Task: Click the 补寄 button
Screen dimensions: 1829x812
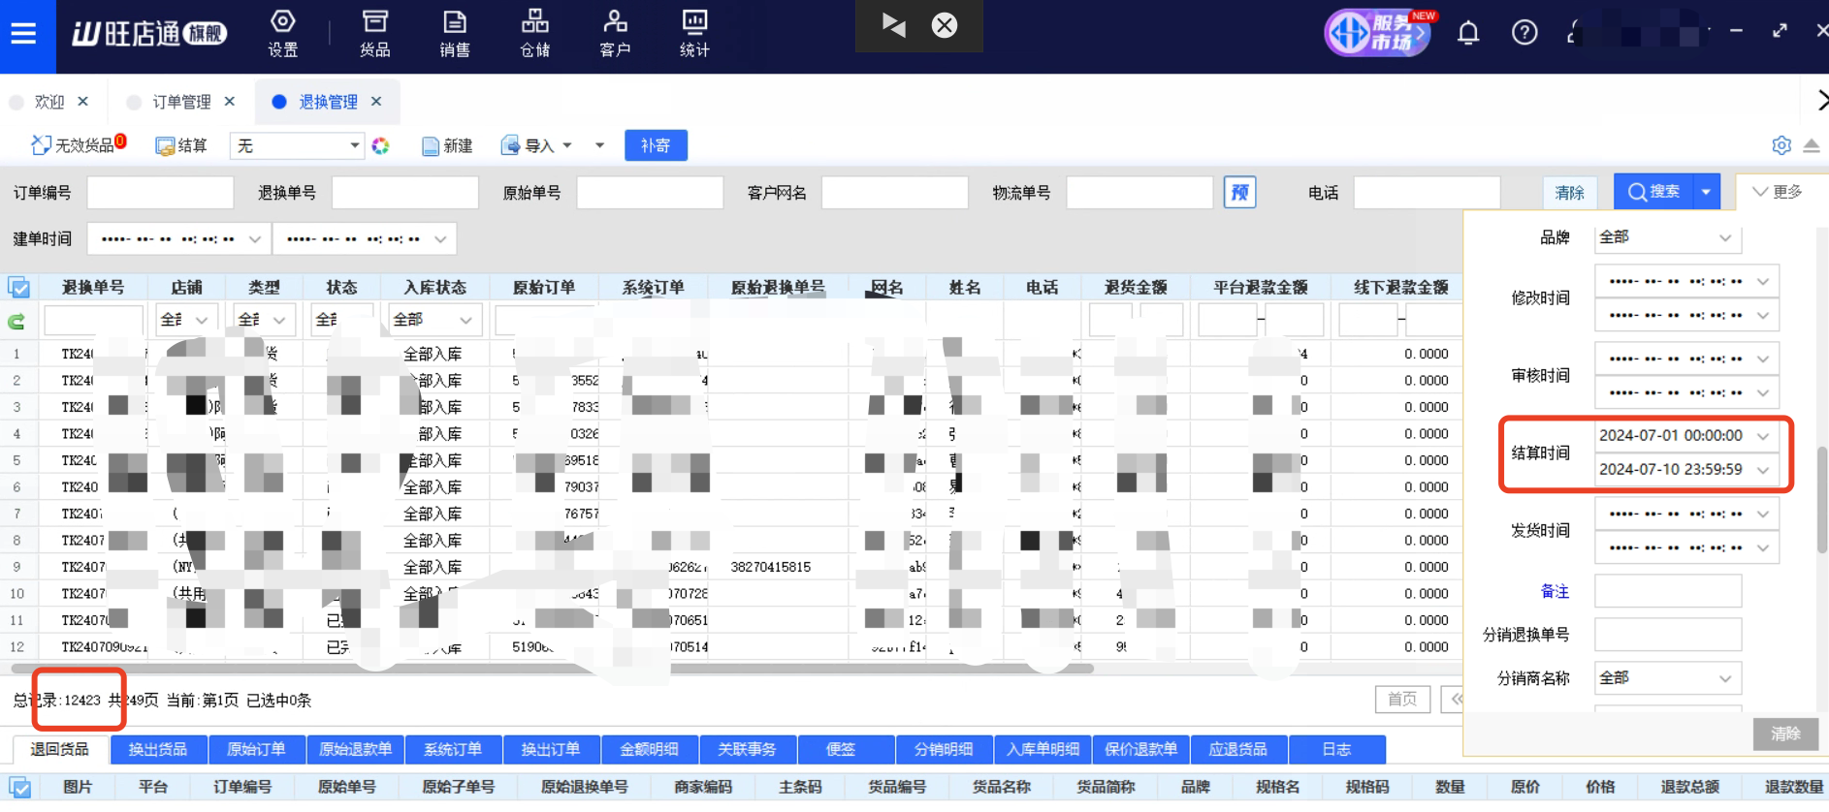Action: coord(656,145)
